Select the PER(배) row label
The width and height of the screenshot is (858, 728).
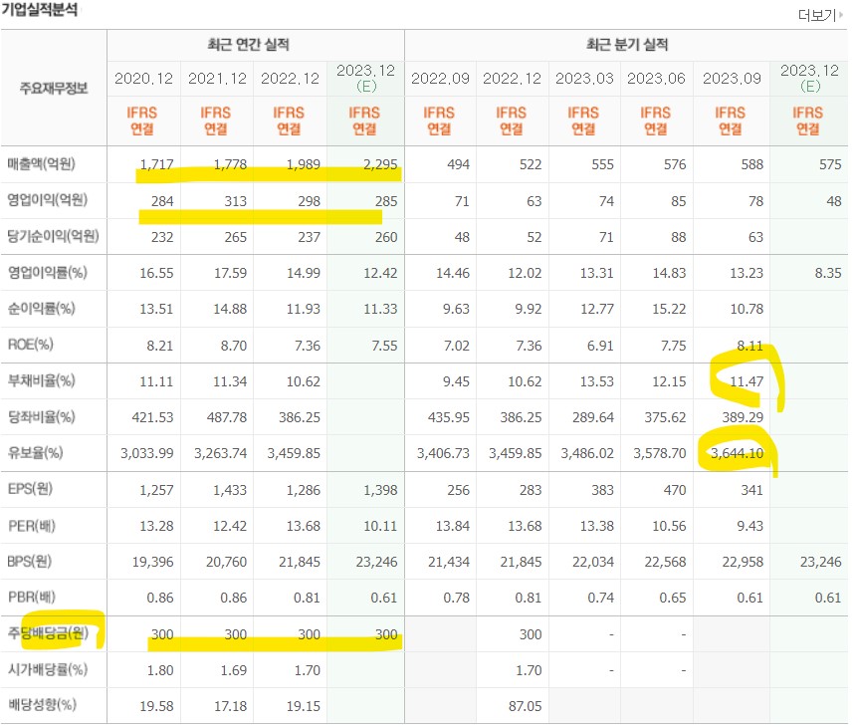tap(32, 526)
